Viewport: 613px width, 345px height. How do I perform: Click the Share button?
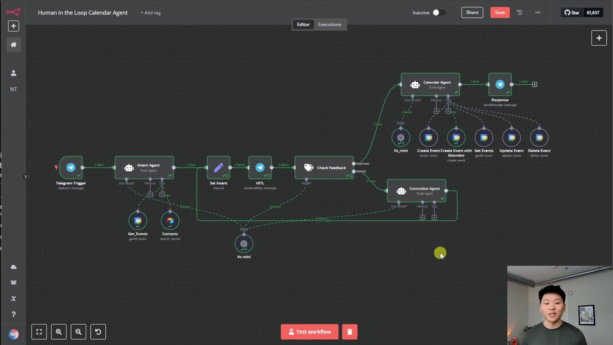pyautogui.click(x=472, y=12)
